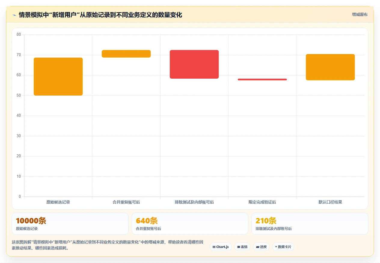Click the 进度 tag

(261, 247)
